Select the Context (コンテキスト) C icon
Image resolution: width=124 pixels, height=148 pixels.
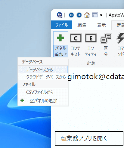(76, 38)
